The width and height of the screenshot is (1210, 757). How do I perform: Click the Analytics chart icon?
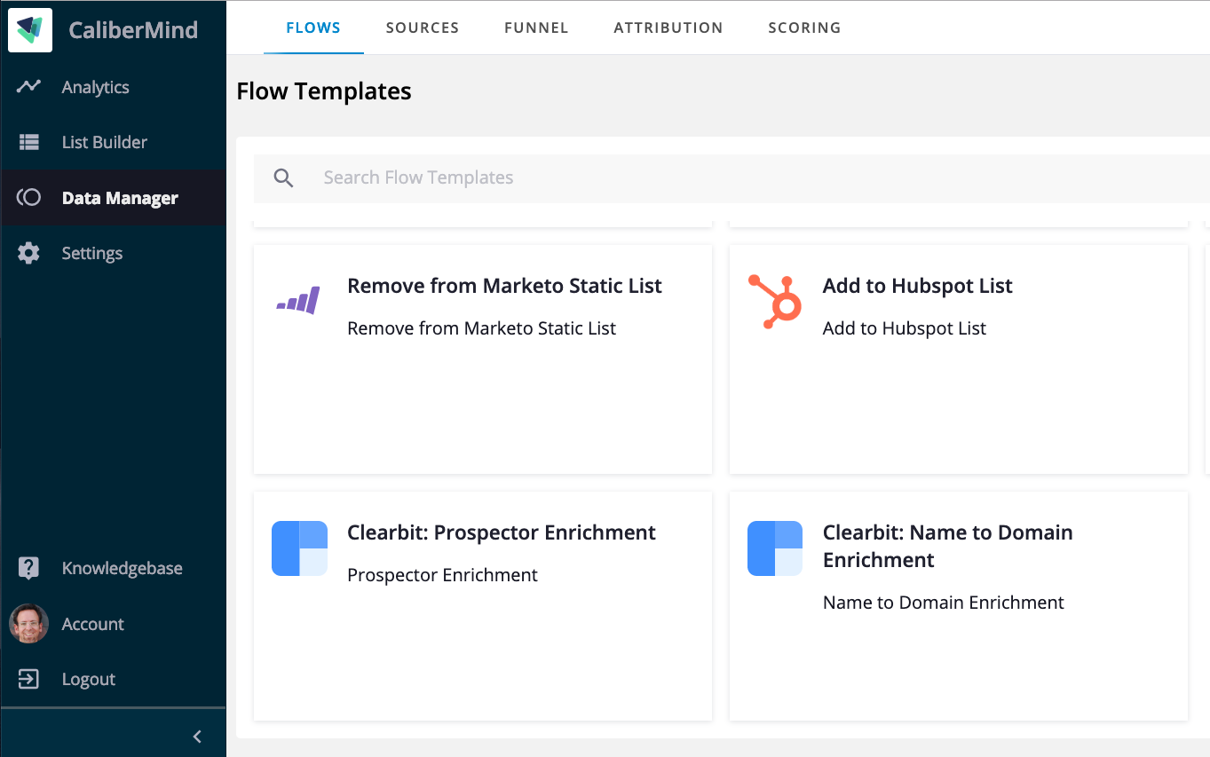click(x=29, y=87)
